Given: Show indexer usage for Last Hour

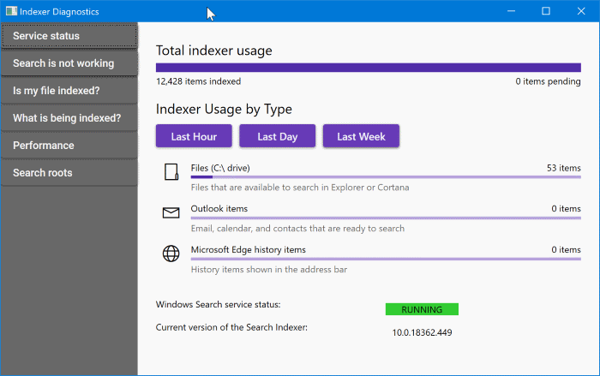Looking at the screenshot, I should [194, 136].
